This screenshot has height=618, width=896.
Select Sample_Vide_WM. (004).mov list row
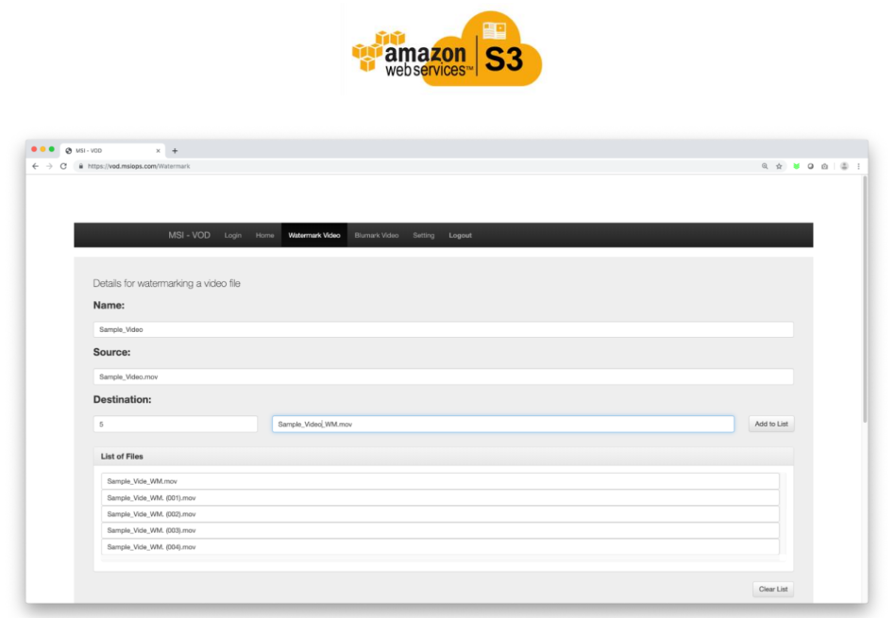click(440, 547)
